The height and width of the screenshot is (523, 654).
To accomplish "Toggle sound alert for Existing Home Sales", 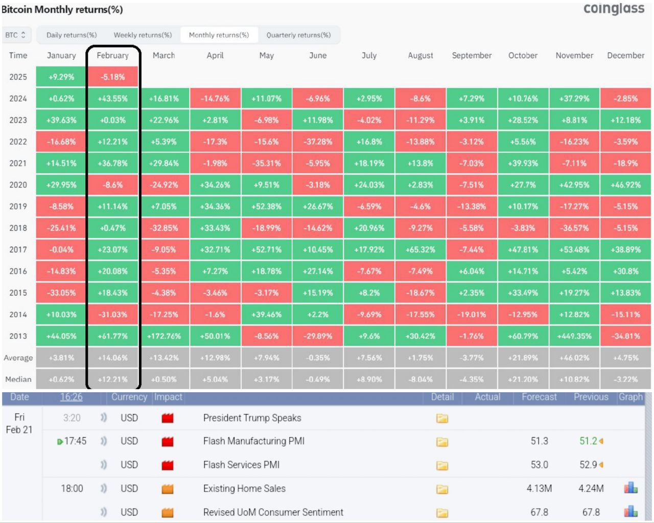I will (x=104, y=488).
